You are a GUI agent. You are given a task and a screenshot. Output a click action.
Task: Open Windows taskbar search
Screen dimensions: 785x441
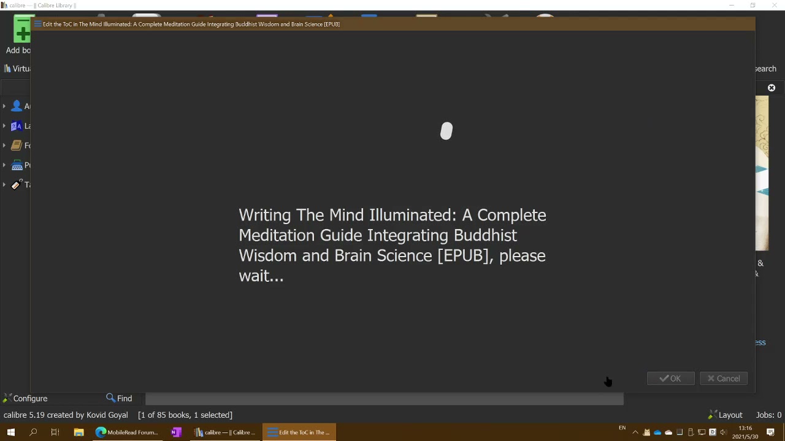33,432
